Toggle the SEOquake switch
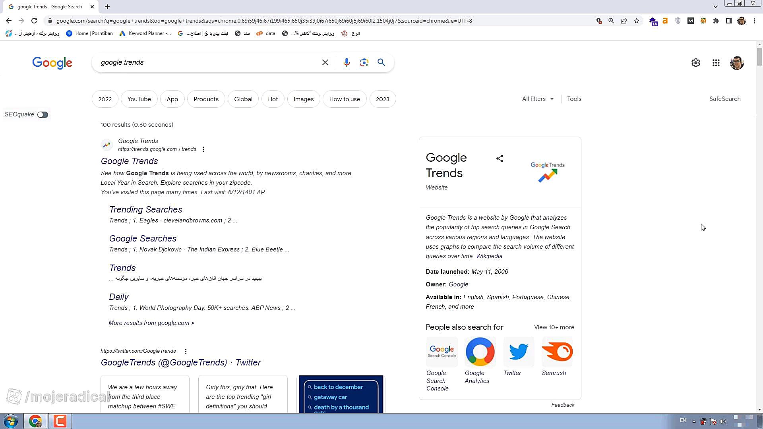This screenshot has height=429, width=763. coord(43,115)
